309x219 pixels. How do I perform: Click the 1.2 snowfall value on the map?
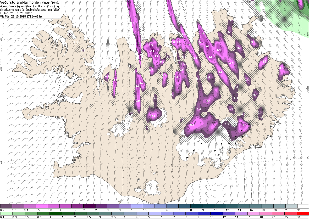coord(188,45)
